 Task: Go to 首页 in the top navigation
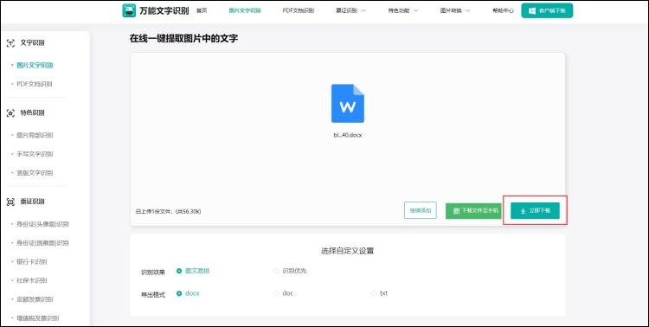click(x=202, y=10)
